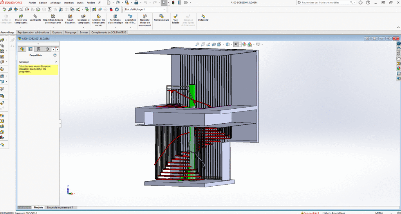Start a Nouvelle étude de mouvement
Image resolution: width=401 pixels, height=214 pixels.
145,16
